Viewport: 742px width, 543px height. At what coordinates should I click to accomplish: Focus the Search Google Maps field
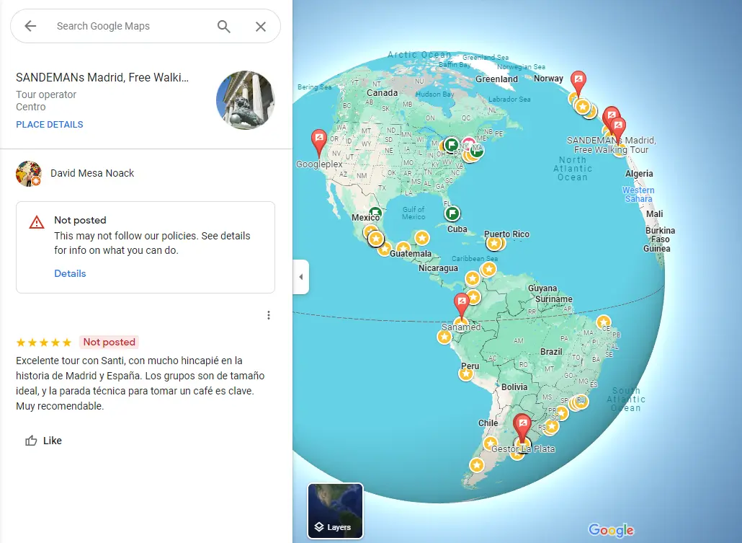pos(133,26)
